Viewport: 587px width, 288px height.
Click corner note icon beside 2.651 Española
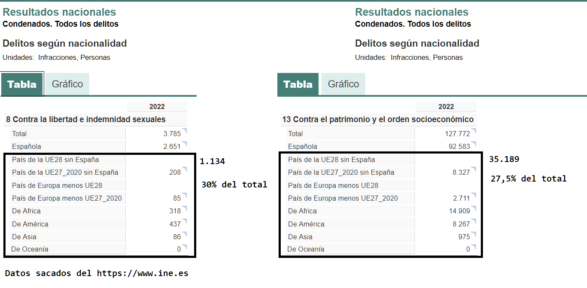[x=185, y=143]
